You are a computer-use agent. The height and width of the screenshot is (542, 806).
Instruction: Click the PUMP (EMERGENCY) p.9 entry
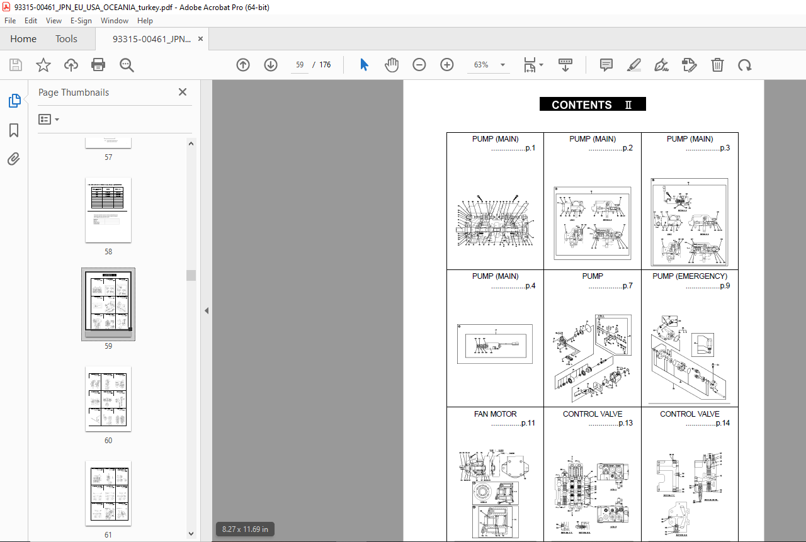690,338
